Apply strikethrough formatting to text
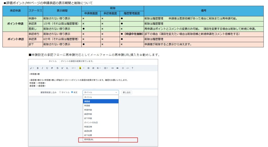Viewport: 268px width, 147px height. [x=57, y=68]
